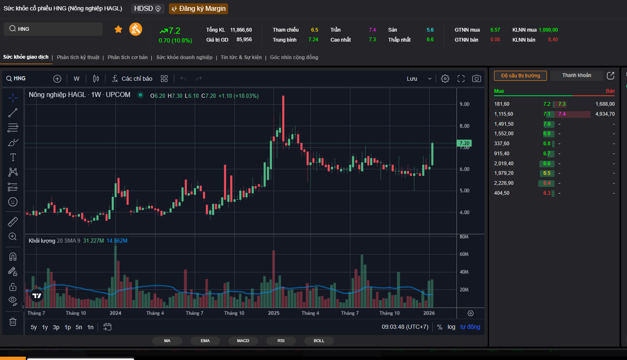Open the W interval dropdown
The height and width of the screenshot is (360, 627).
pos(77,79)
